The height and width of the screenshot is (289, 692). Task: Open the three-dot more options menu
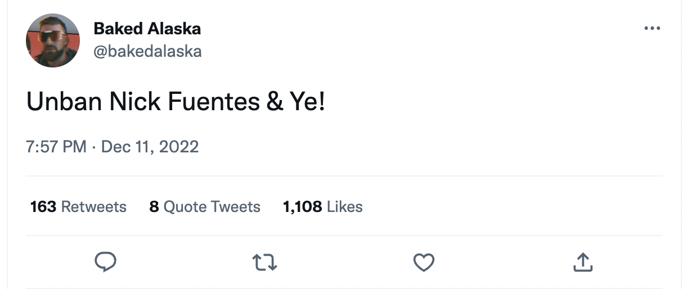click(x=651, y=28)
